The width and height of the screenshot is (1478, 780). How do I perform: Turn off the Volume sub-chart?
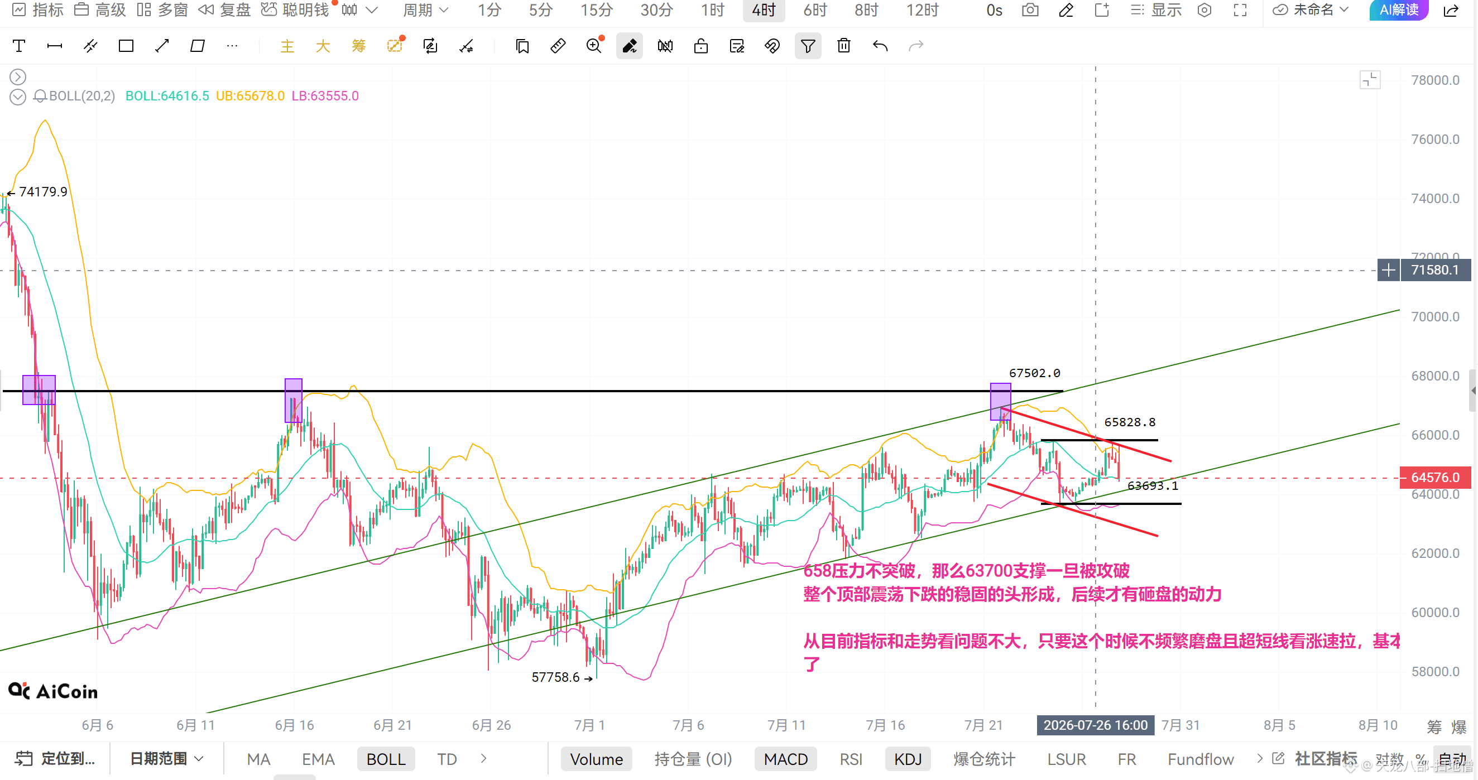(597, 759)
